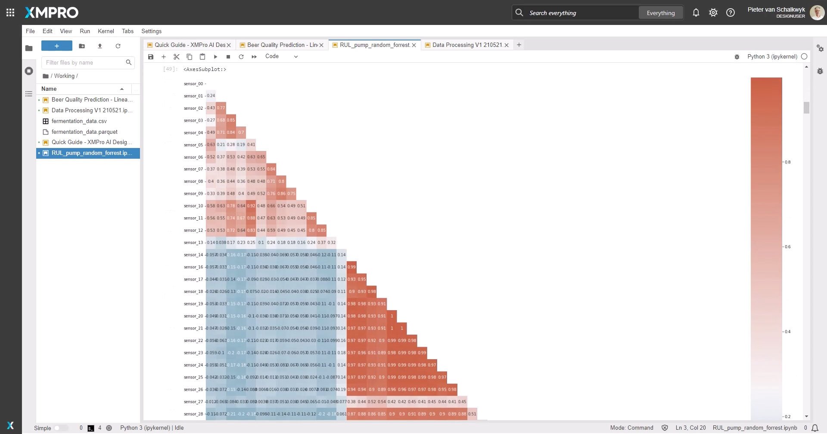Click the blue new launcher button

point(57,46)
